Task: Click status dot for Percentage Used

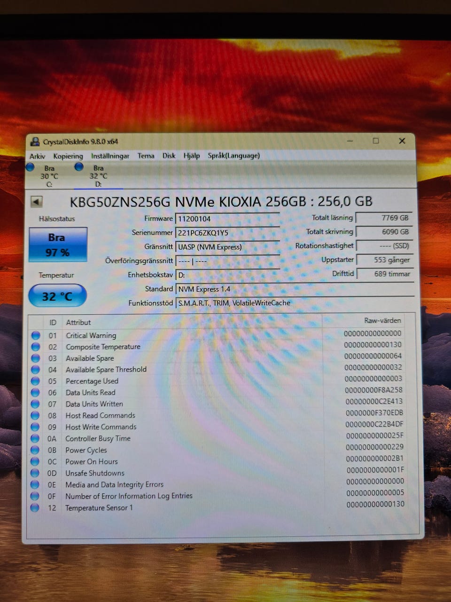Action: [36, 381]
